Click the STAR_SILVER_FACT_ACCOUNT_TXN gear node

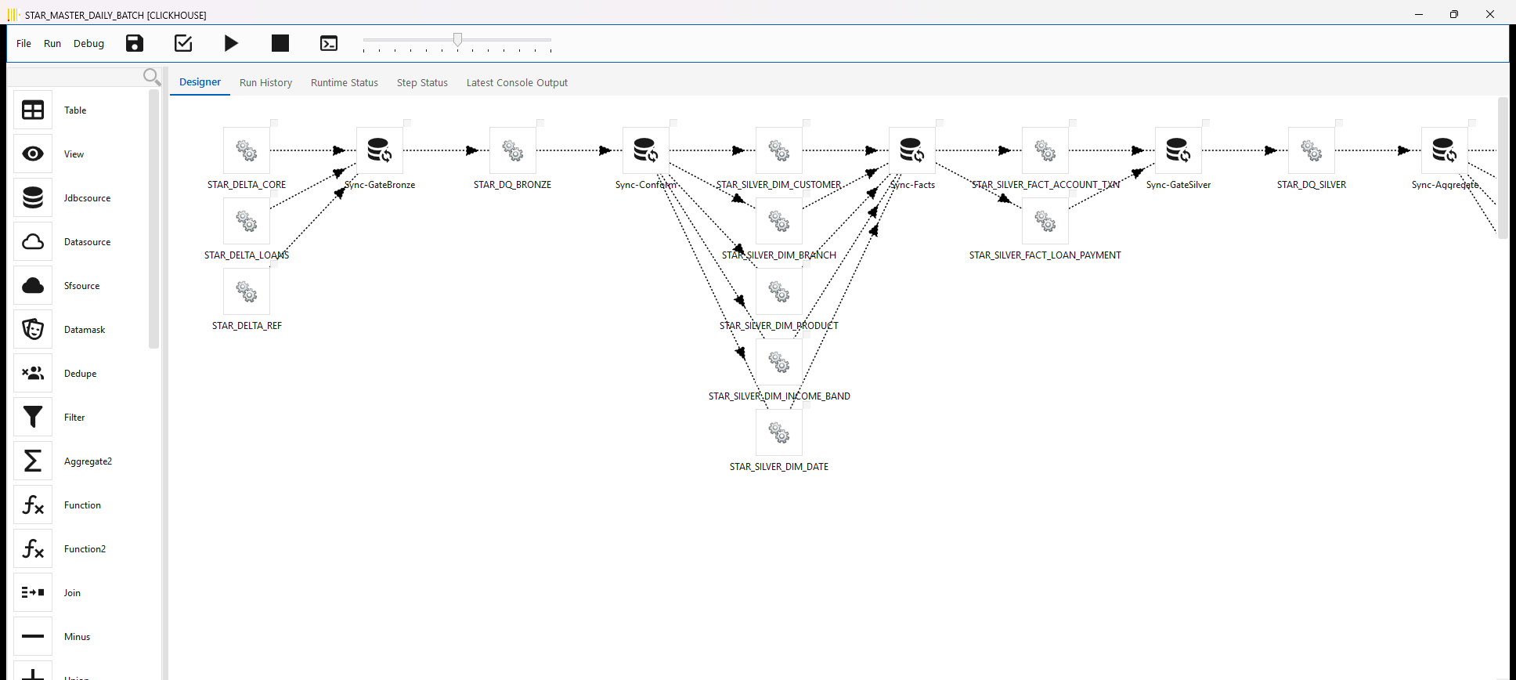(x=1045, y=150)
